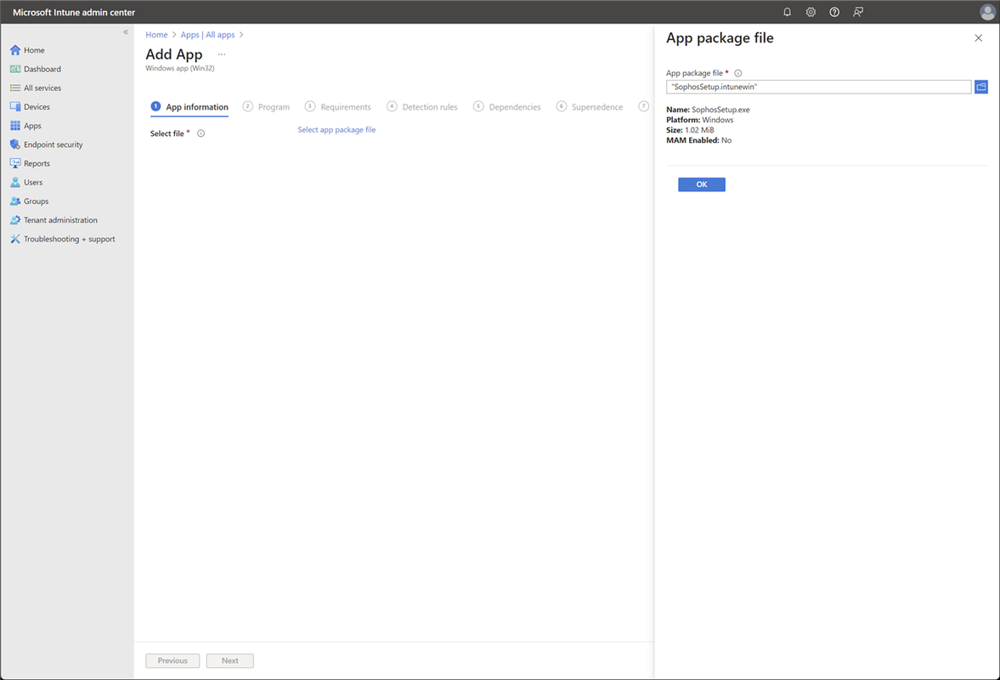Open the notifications bell icon
This screenshot has width=1000, height=680.
[x=787, y=12]
